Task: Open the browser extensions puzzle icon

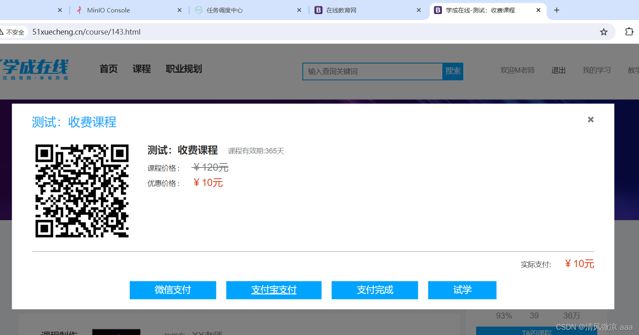Action: click(629, 32)
